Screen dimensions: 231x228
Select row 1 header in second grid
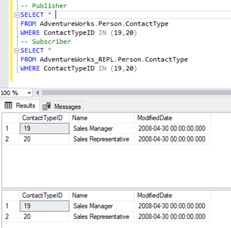point(11,206)
